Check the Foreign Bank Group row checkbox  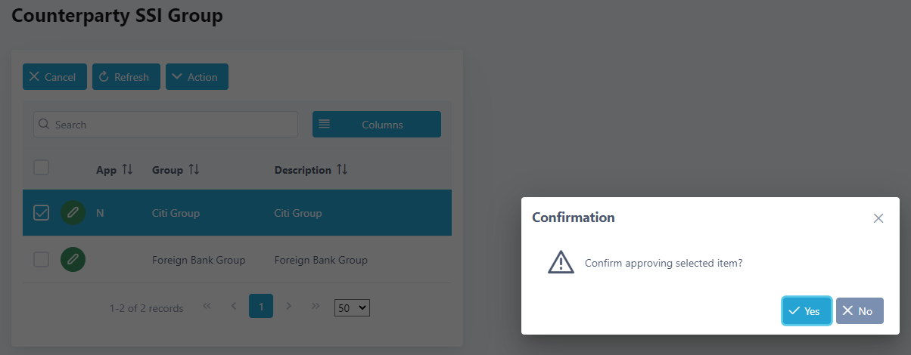click(42, 260)
